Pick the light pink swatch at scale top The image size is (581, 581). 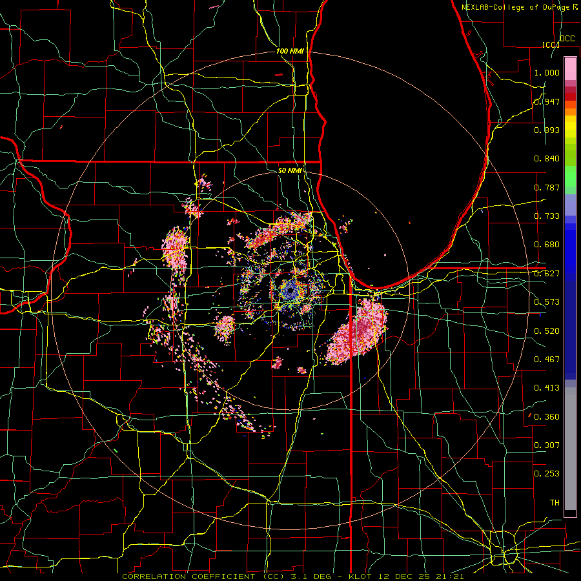pyautogui.click(x=570, y=68)
